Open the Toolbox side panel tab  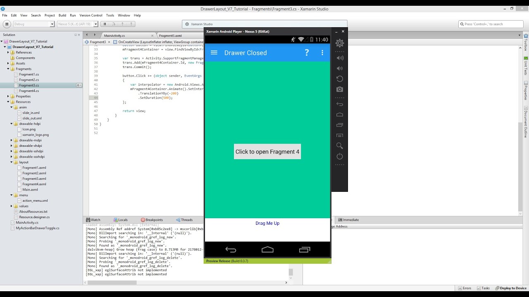(526, 42)
